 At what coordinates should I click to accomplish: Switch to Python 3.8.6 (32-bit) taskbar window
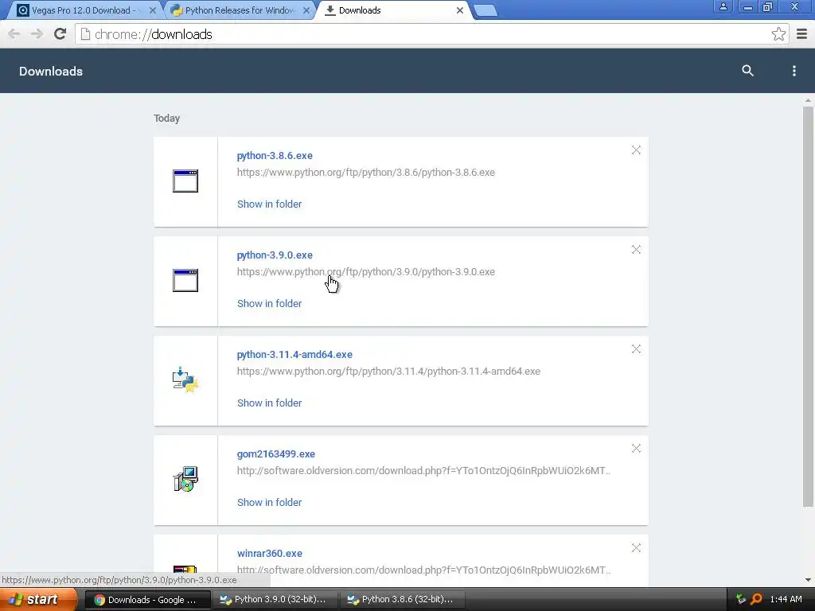click(x=402, y=600)
